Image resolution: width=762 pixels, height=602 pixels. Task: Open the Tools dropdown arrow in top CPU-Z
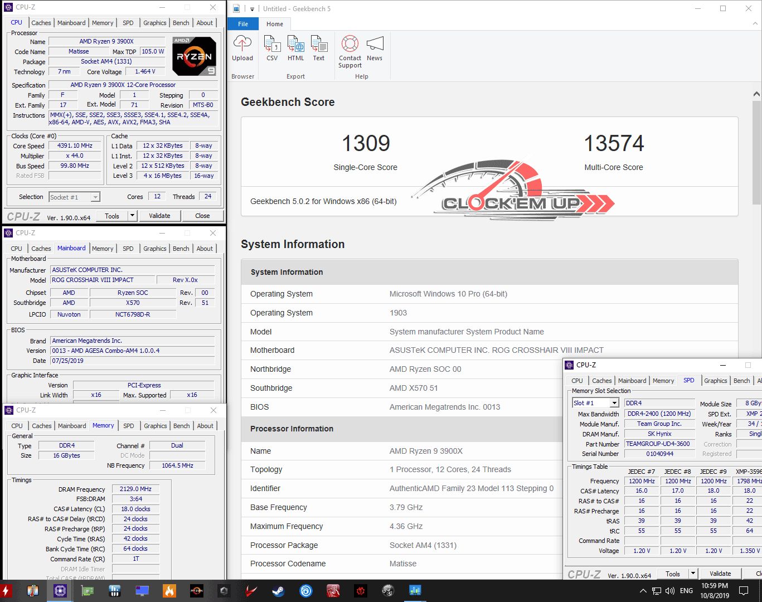tap(132, 216)
